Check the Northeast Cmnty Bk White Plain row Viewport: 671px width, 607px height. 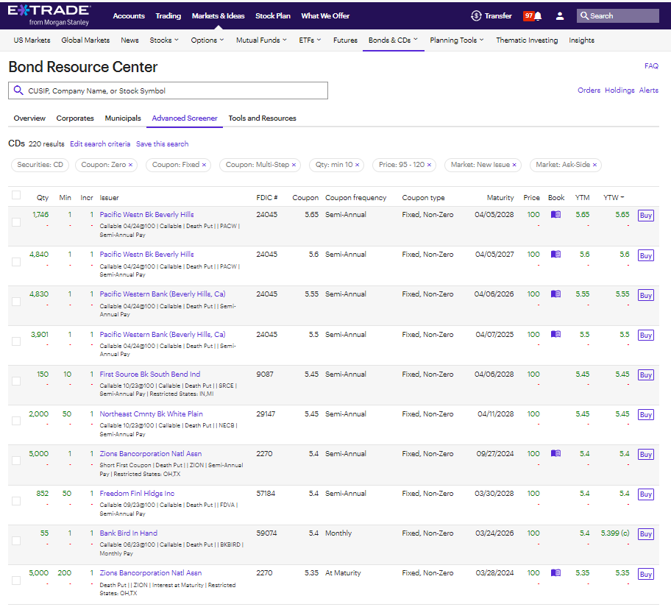tap(16, 421)
